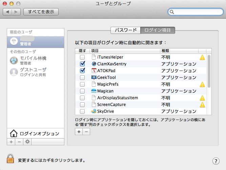Click 変更するにはカギをクリックします text

52,160
